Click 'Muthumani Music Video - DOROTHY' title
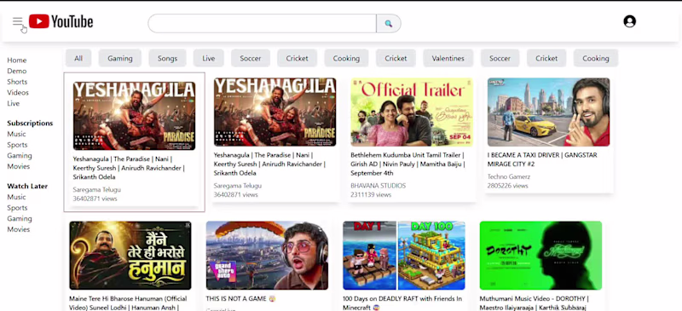 click(534, 303)
